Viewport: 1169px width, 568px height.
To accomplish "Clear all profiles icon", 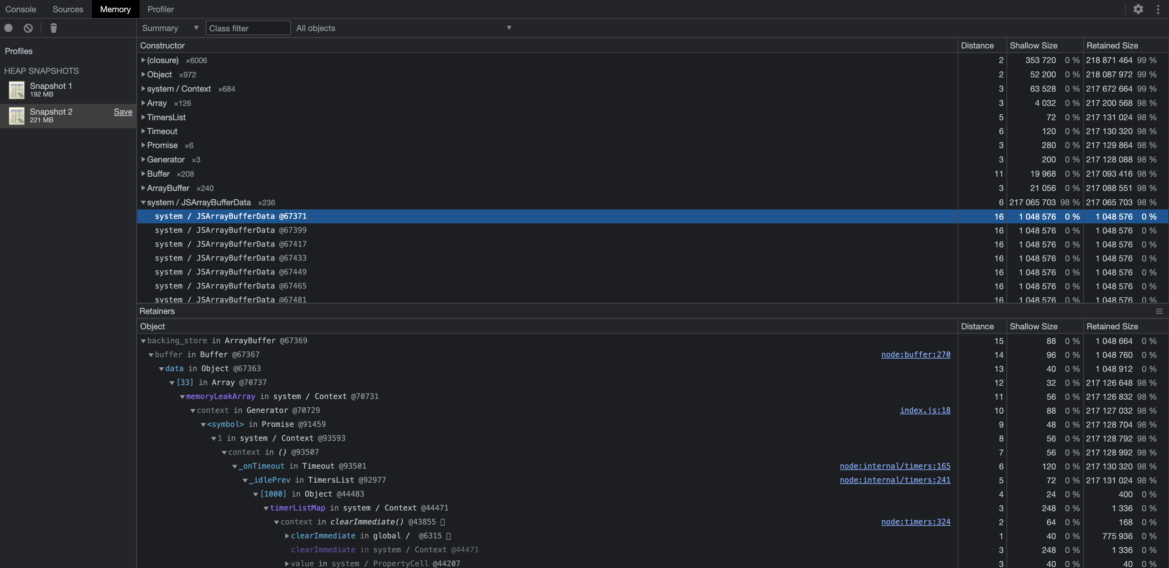I will tap(28, 28).
